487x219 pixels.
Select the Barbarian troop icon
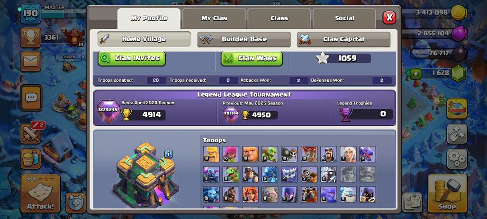coord(211,154)
